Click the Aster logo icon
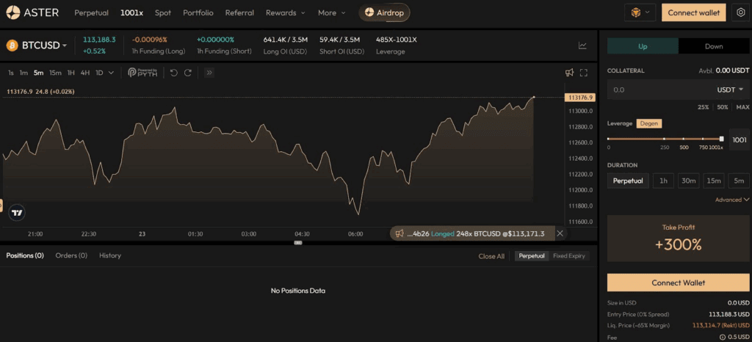Viewport: 752px width, 342px height. pyautogui.click(x=13, y=12)
